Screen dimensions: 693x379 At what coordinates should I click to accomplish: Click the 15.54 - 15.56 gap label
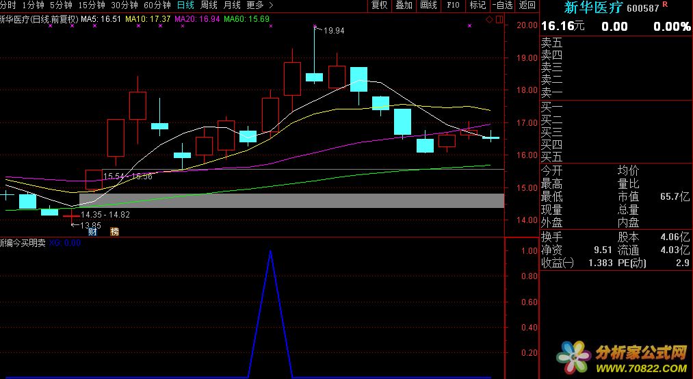(128, 177)
